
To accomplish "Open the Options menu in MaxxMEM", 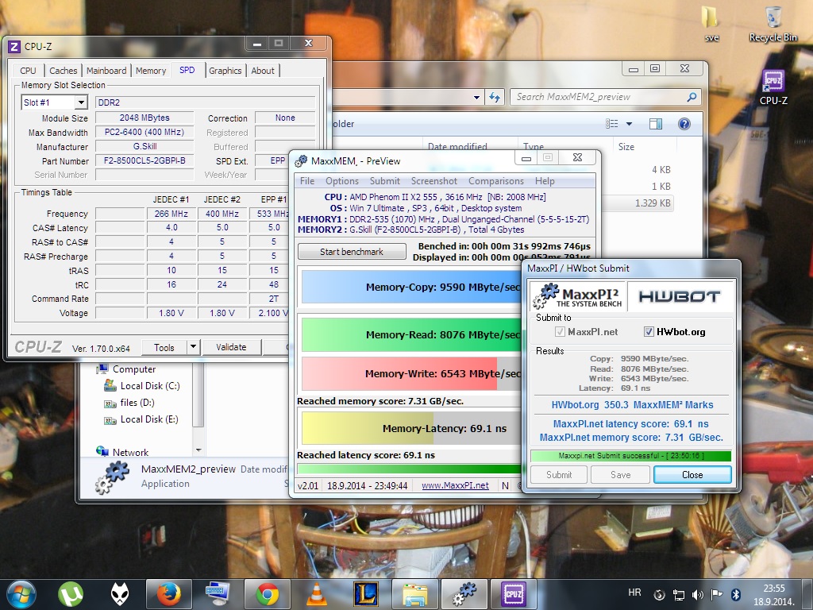I will pyautogui.click(x=342, y=181).
